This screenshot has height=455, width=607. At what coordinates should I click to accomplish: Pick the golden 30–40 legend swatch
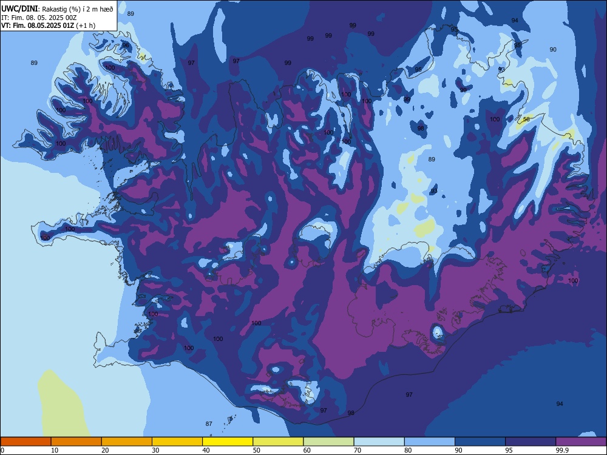point(177,442)
